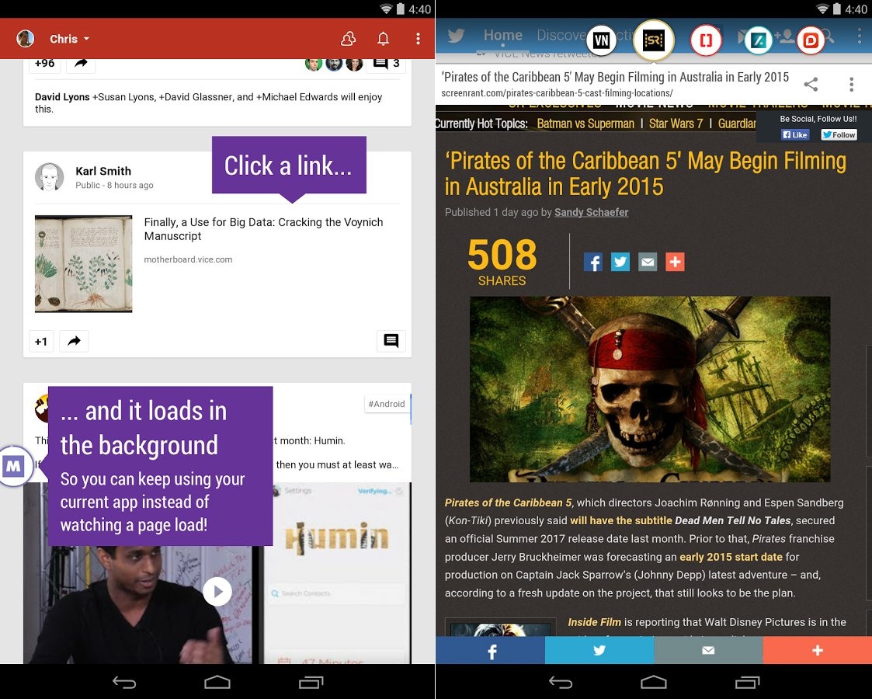The height and width of the screenshot is (699, 872).
Task: Switch to the Twitter Home tab
Action: pos(502,36)
